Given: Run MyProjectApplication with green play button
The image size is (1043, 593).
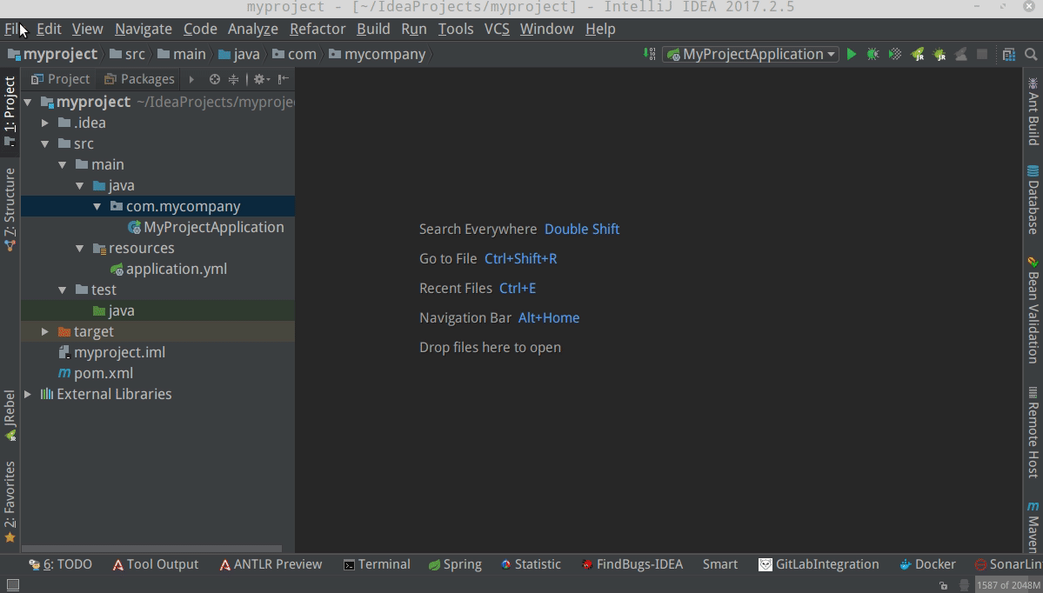Looking at the screenshot, I should point(852,55).
